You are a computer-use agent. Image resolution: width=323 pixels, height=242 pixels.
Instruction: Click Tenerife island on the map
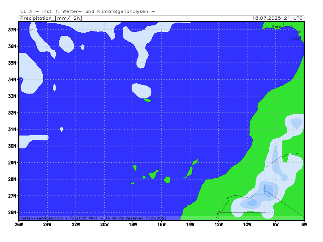pos(153,175)
